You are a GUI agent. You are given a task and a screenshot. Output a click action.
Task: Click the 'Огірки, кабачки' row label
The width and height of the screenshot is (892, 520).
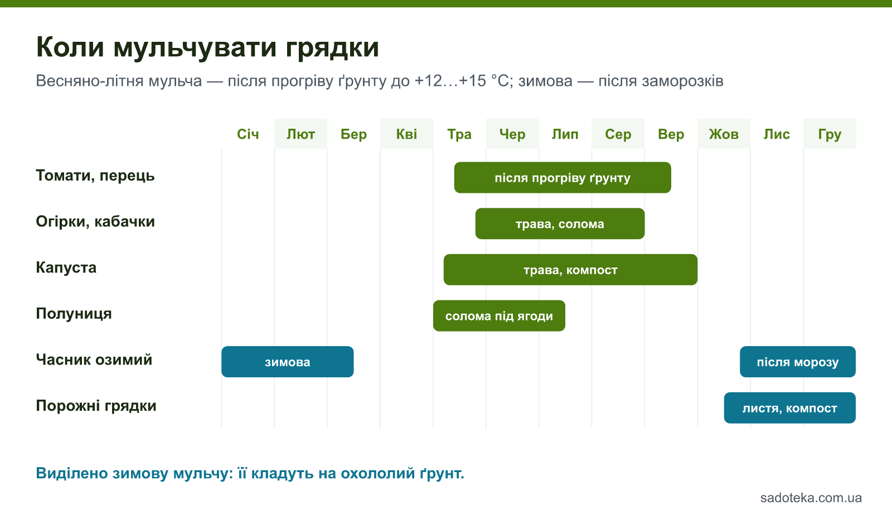point(95,221)
